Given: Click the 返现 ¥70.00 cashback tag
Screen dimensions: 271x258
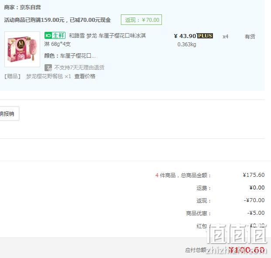Looking at the screenshot, I should pos(141,20).
